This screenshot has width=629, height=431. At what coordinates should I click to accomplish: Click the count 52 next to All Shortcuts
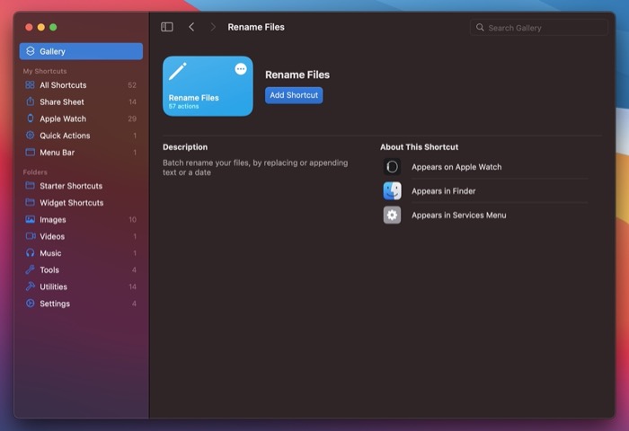click(132, 85)
